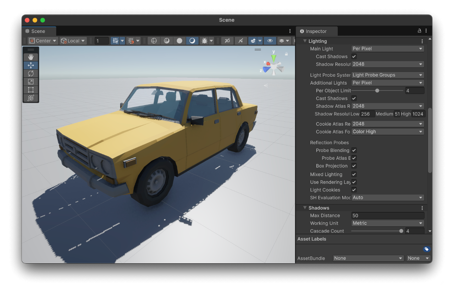
Task: Open Working Unit Metric dropdown
Action: [x=388, y=223]
